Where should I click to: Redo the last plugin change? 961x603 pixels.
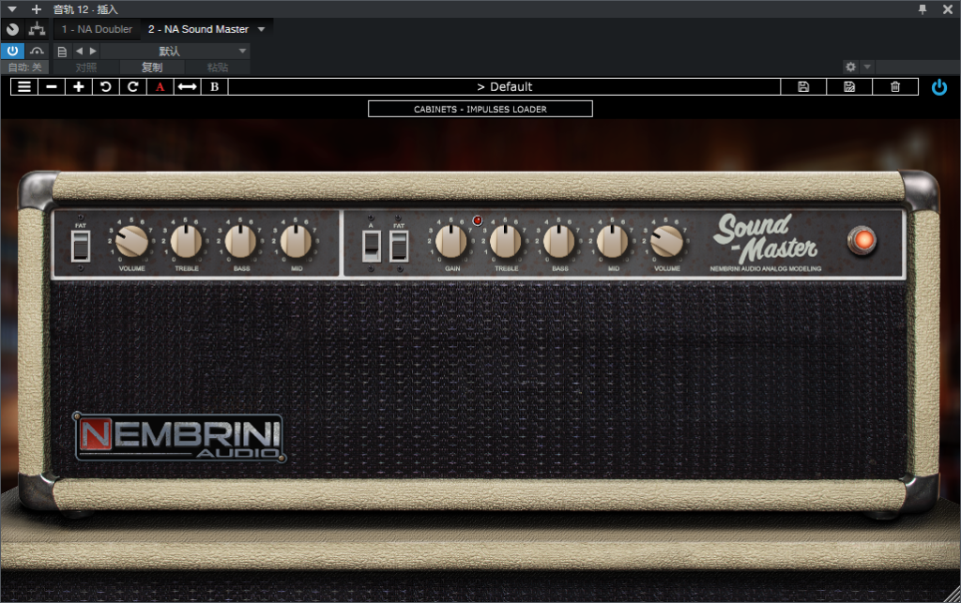[132, 87]
